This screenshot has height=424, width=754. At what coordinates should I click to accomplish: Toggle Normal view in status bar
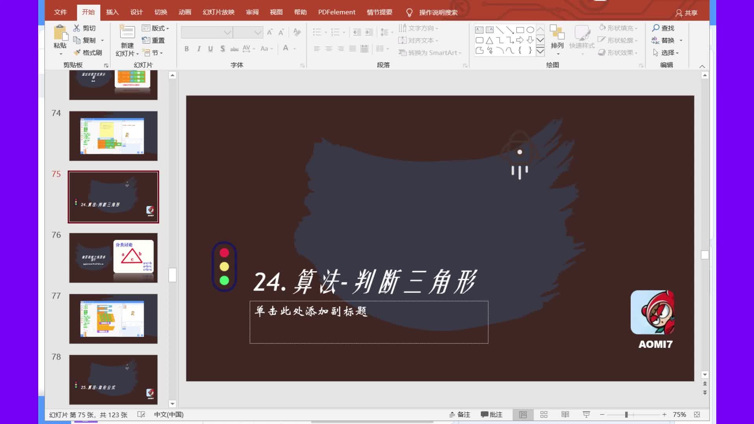coord(523,415)
